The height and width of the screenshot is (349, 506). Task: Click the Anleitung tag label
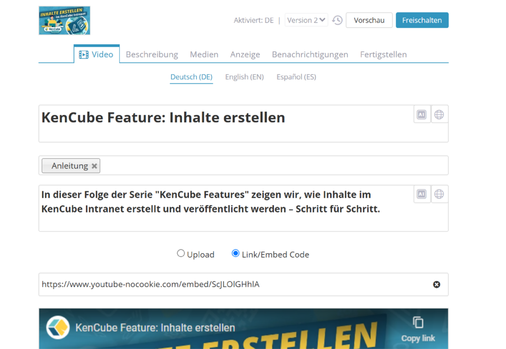click(70, 166)
